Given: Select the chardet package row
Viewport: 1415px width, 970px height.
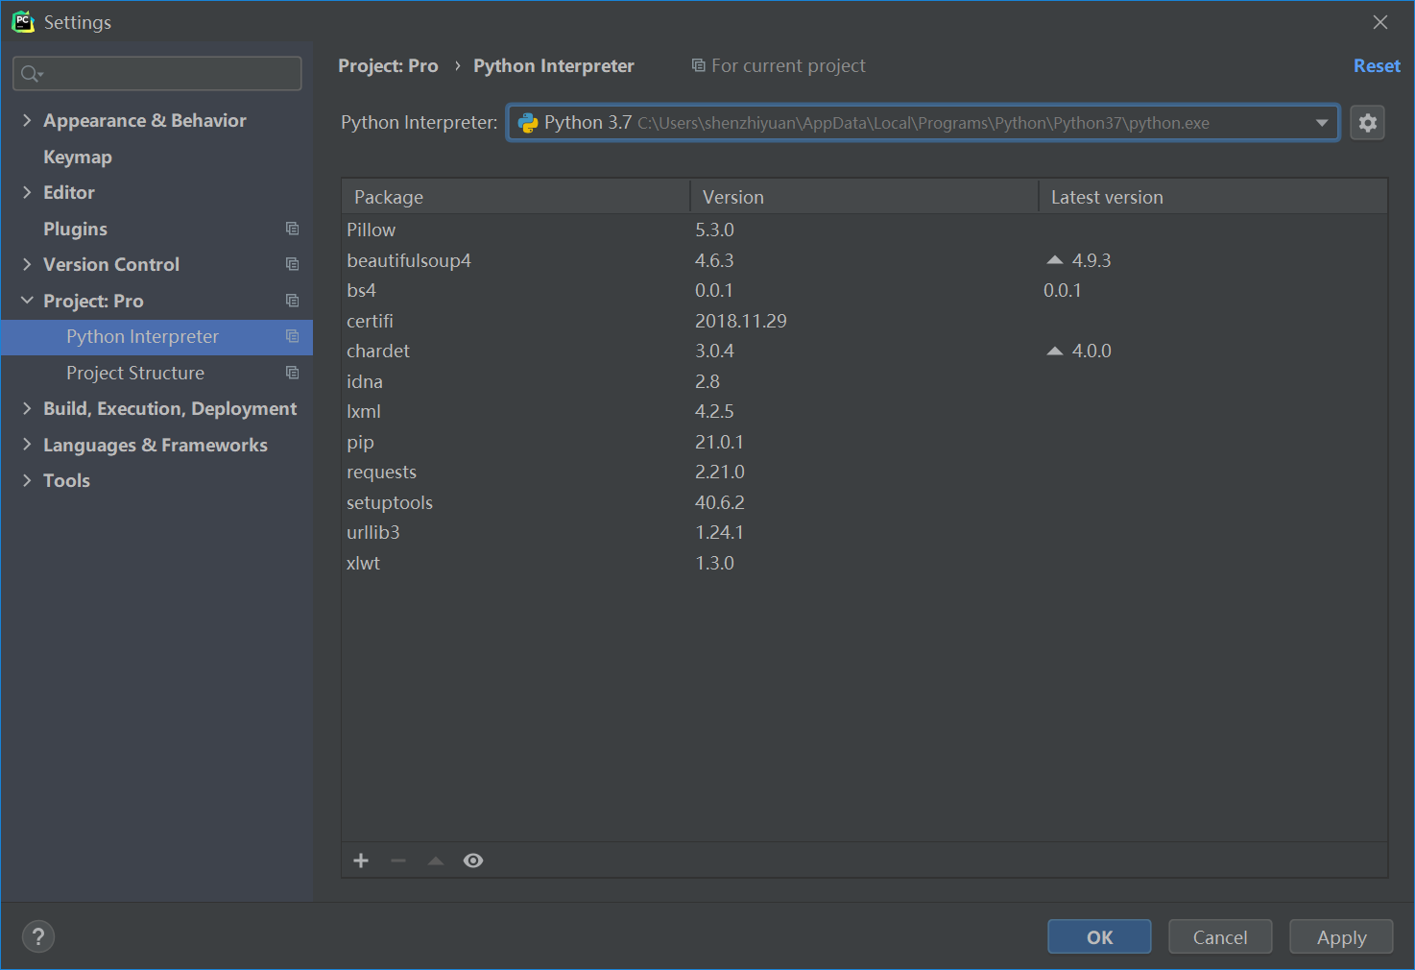Looking at the screenshot, I should pyautogui.click(x=864, y=351).
